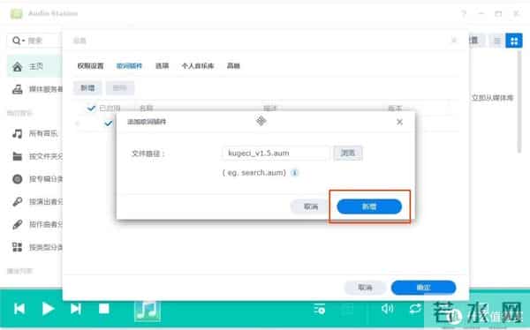Skip to the previous track
Image resolution: width=530 pixels, height=330 pixels.
[19, 309]
